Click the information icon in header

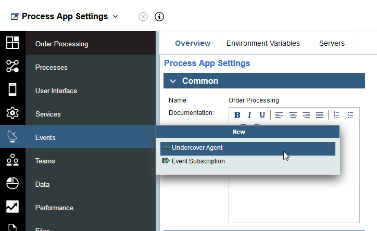[159, 17]
